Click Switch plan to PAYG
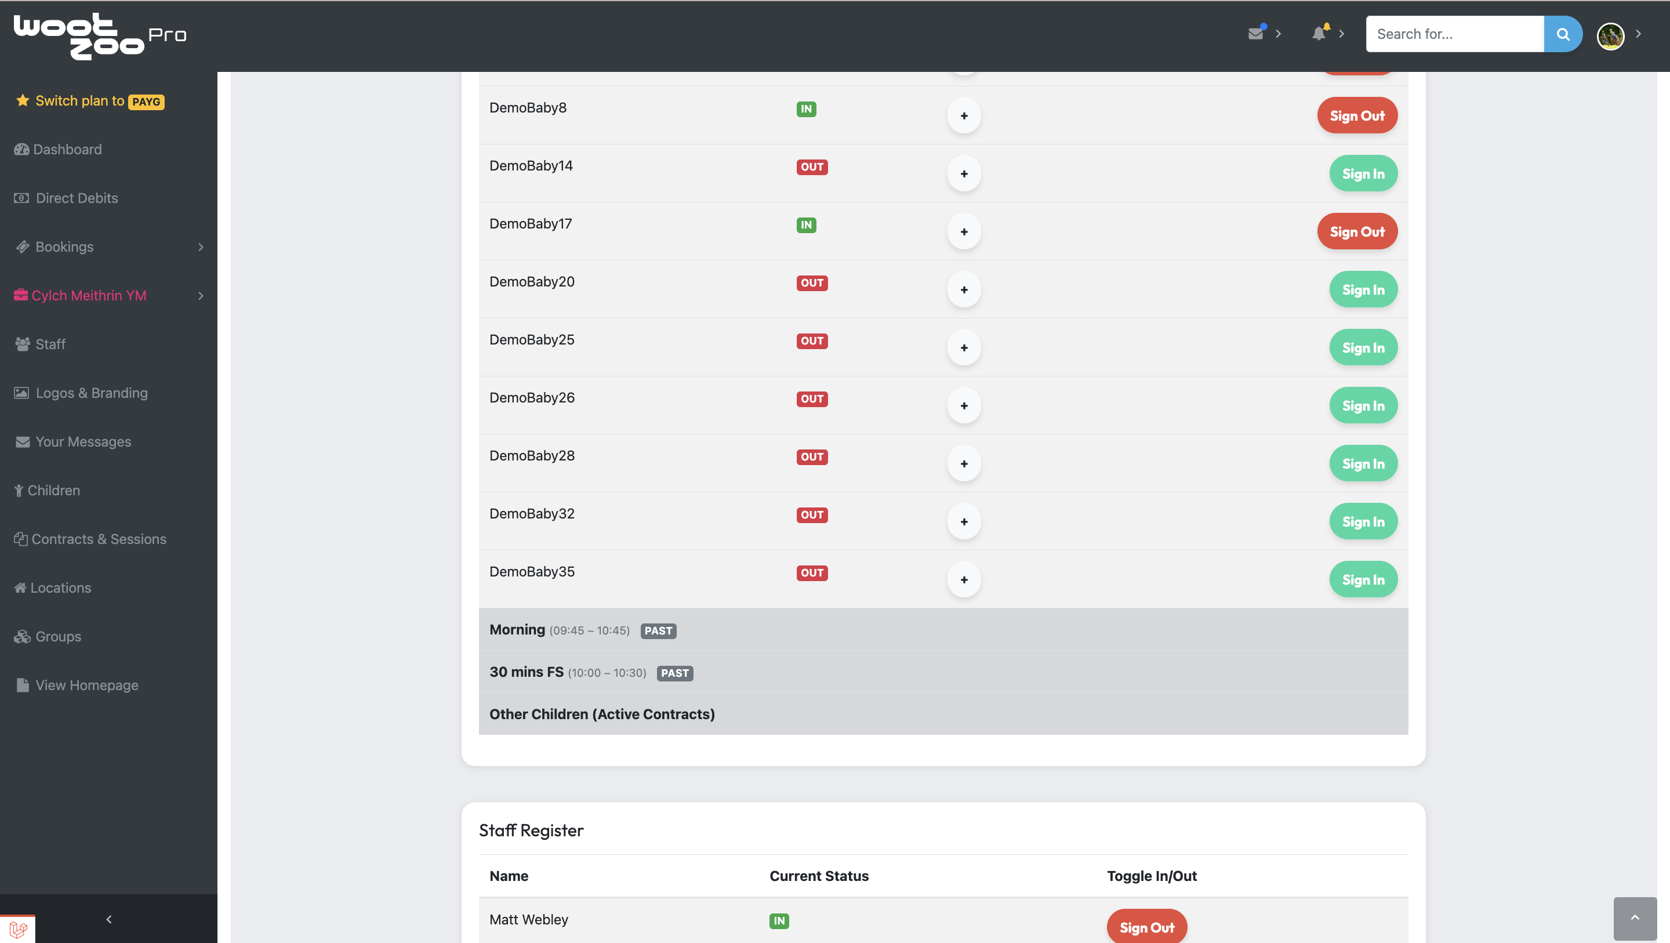 coord(89,100)
